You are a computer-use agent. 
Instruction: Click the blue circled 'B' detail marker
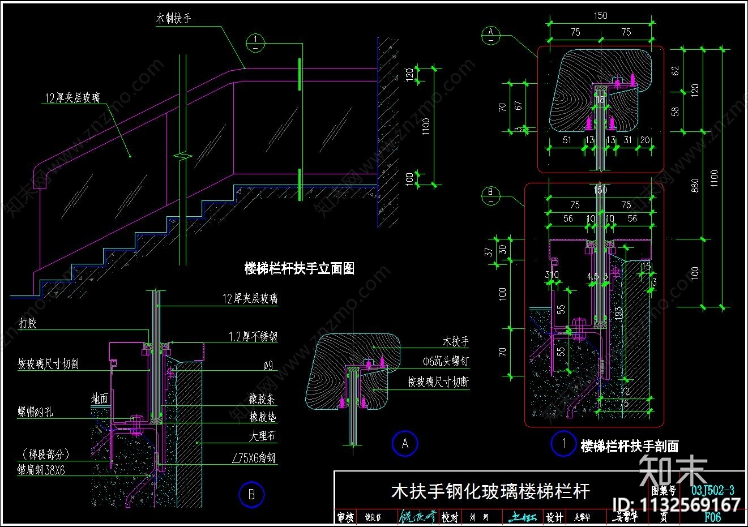[251, 495]
